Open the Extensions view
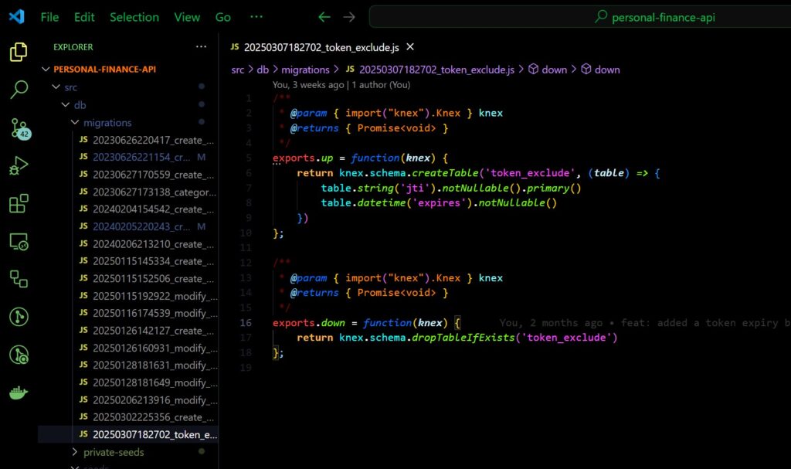The height and width of the screenshot is (469, 791). [x=19, y=203]
